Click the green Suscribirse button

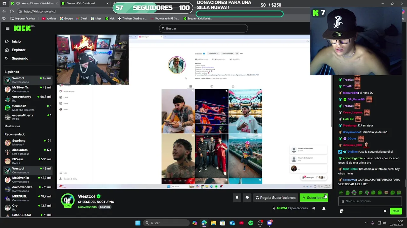(x=314, y=198)
